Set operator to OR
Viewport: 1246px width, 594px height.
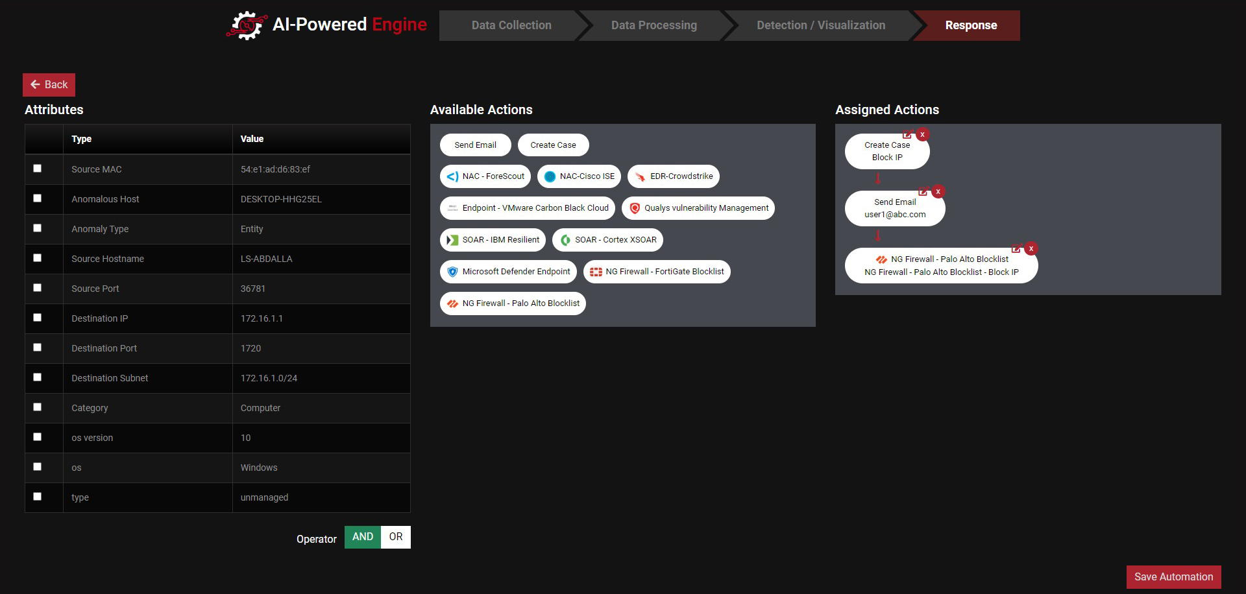pyautogui.click(x=396, y=537)
